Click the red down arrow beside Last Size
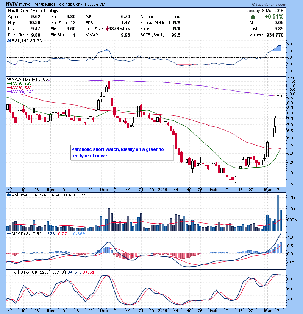The width and height of the screenshot is (303, 314). 107,29
